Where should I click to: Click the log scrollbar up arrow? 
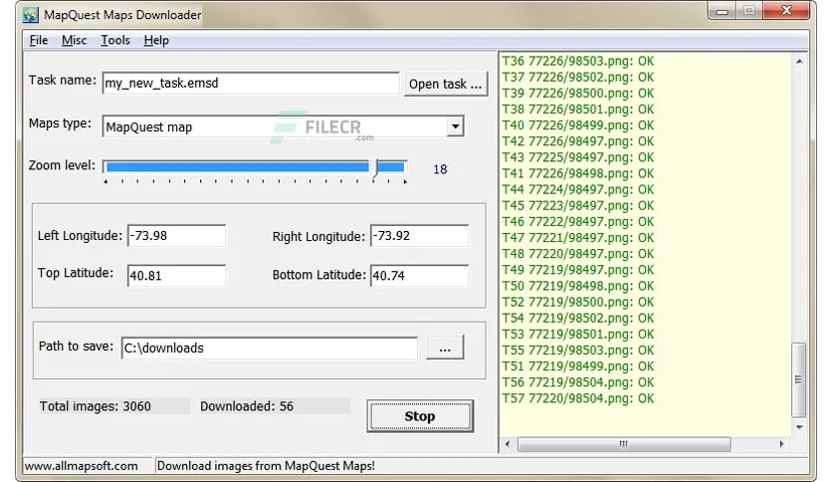tap(799, 62)
